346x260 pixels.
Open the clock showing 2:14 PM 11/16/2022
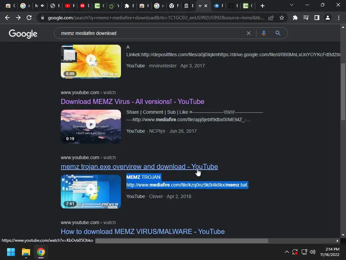click(330, 252)
